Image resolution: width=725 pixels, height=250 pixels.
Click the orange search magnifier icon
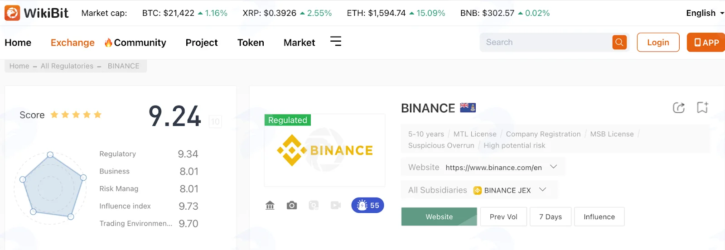(x=619, y=42)
